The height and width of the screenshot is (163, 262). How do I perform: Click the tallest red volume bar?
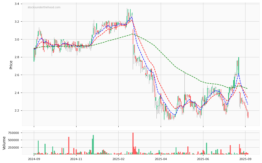pos(133,144)
